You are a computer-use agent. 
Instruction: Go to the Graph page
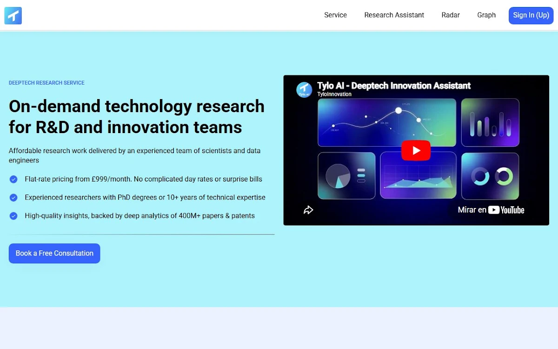coord(486,15)
